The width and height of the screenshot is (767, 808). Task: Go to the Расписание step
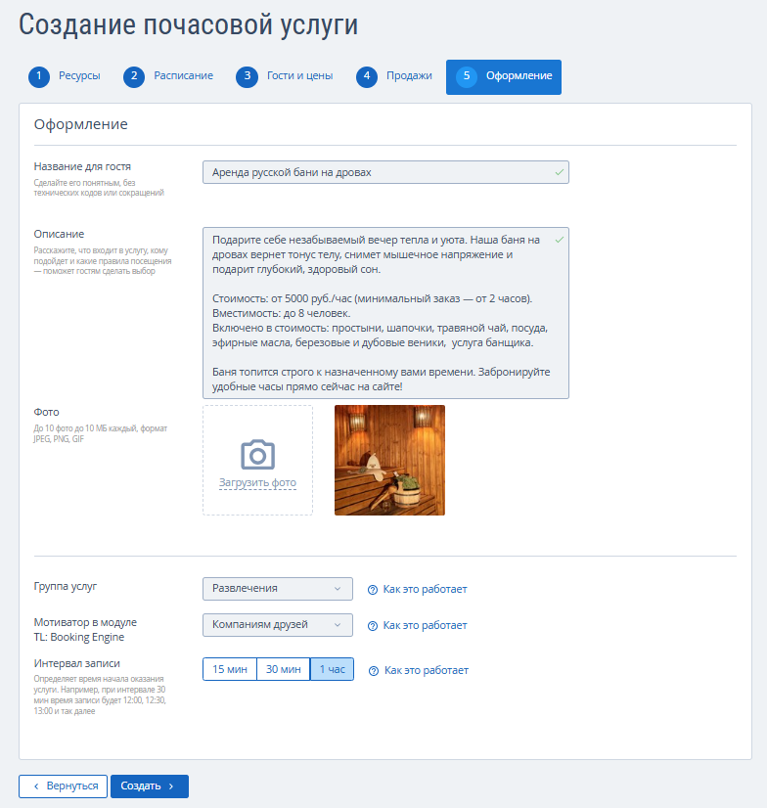[x=184, y=75]
